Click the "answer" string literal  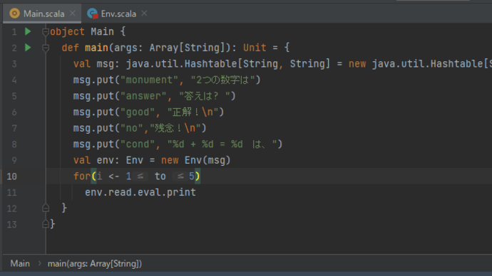143,96
